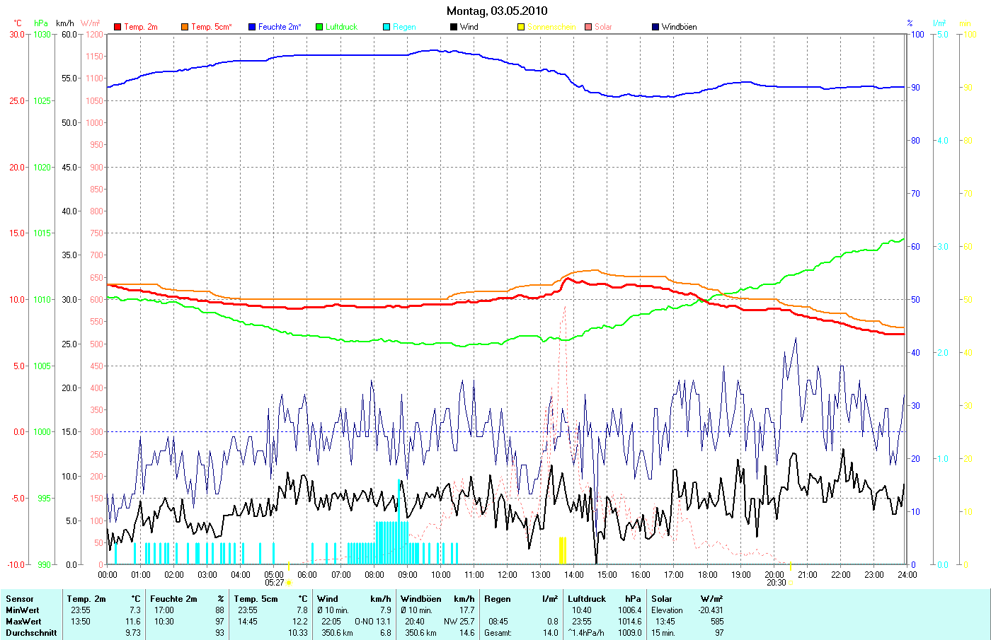The width and height of the screenshot is (991, 640).
Task: Click the yellow Sonnenschein legend square
Action: tap(521, 27)
